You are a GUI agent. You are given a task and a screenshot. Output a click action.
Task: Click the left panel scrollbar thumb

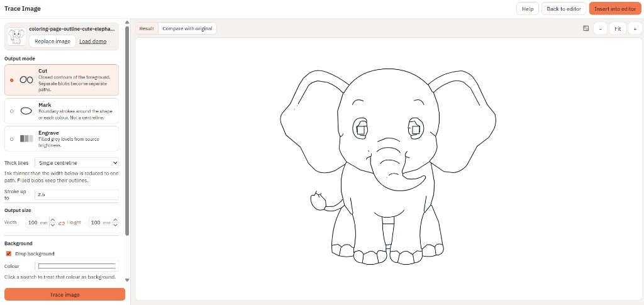tap(127, 131)
